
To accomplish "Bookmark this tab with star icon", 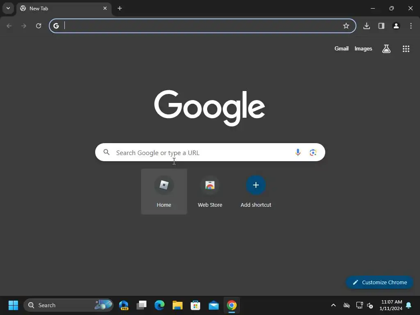I will point(346,26).
